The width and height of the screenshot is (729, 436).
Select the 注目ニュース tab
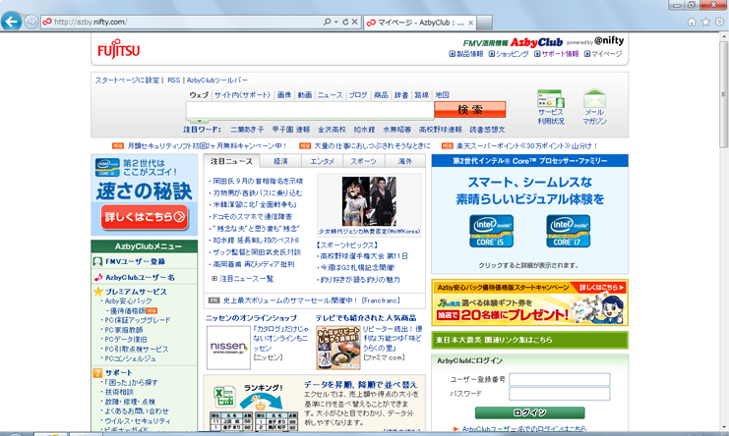tap(231, 161)
